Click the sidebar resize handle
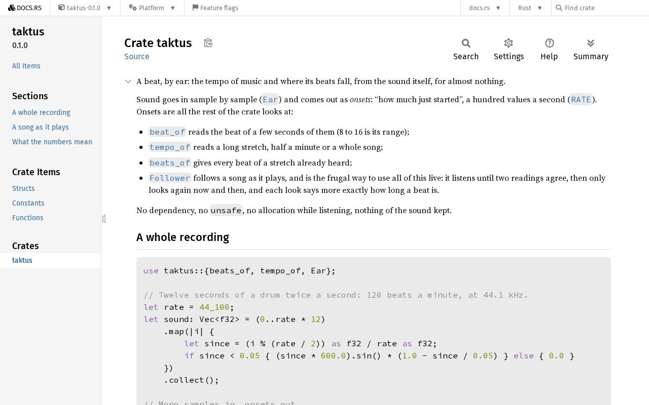Screen dimensions: 649x405 pyautogui.click(x=103, y=219)
